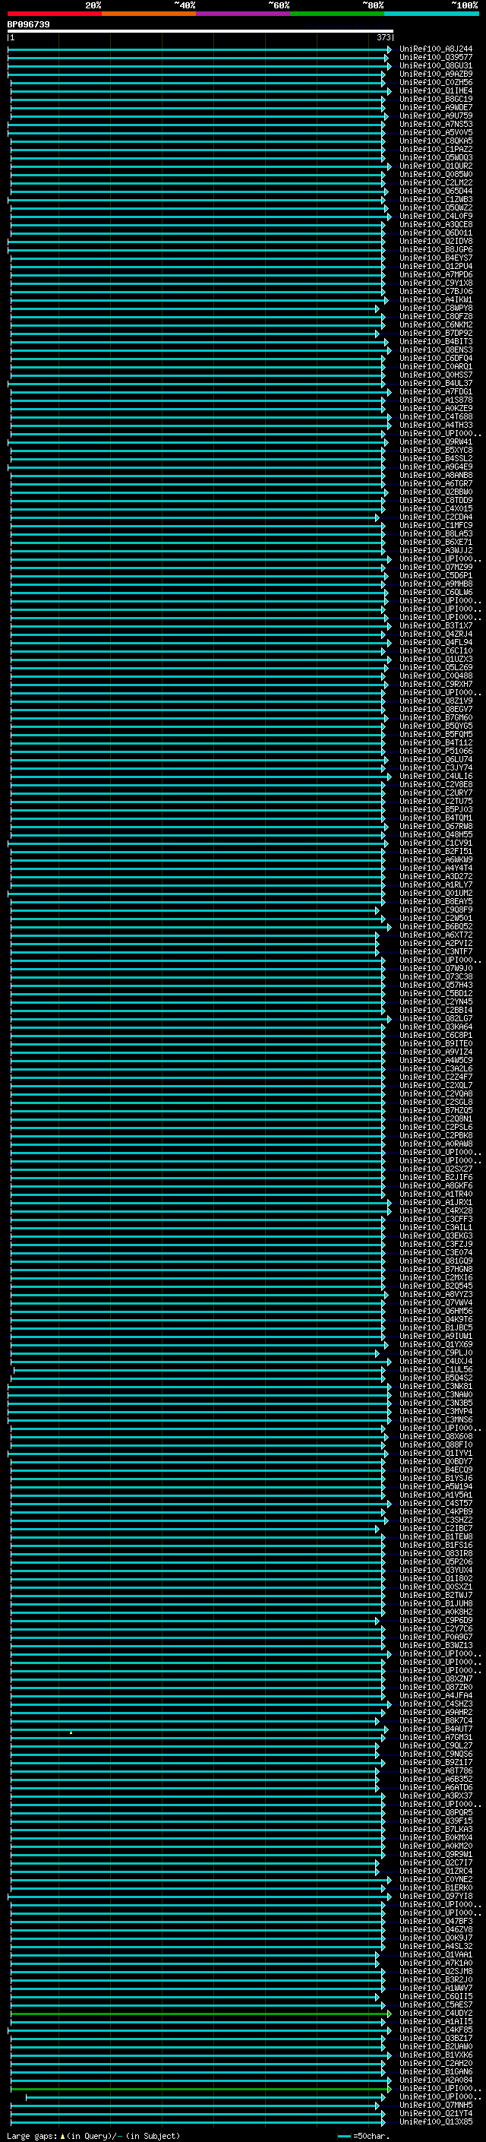Click the UniRef100_C3MNS6 label
Screen dimensions: 486x2142
(x=436, y=1419)
